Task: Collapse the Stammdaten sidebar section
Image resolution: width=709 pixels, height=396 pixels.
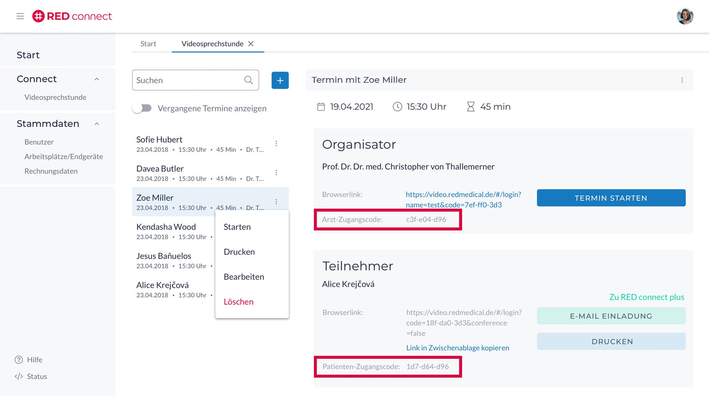Action: coord(97,124)
